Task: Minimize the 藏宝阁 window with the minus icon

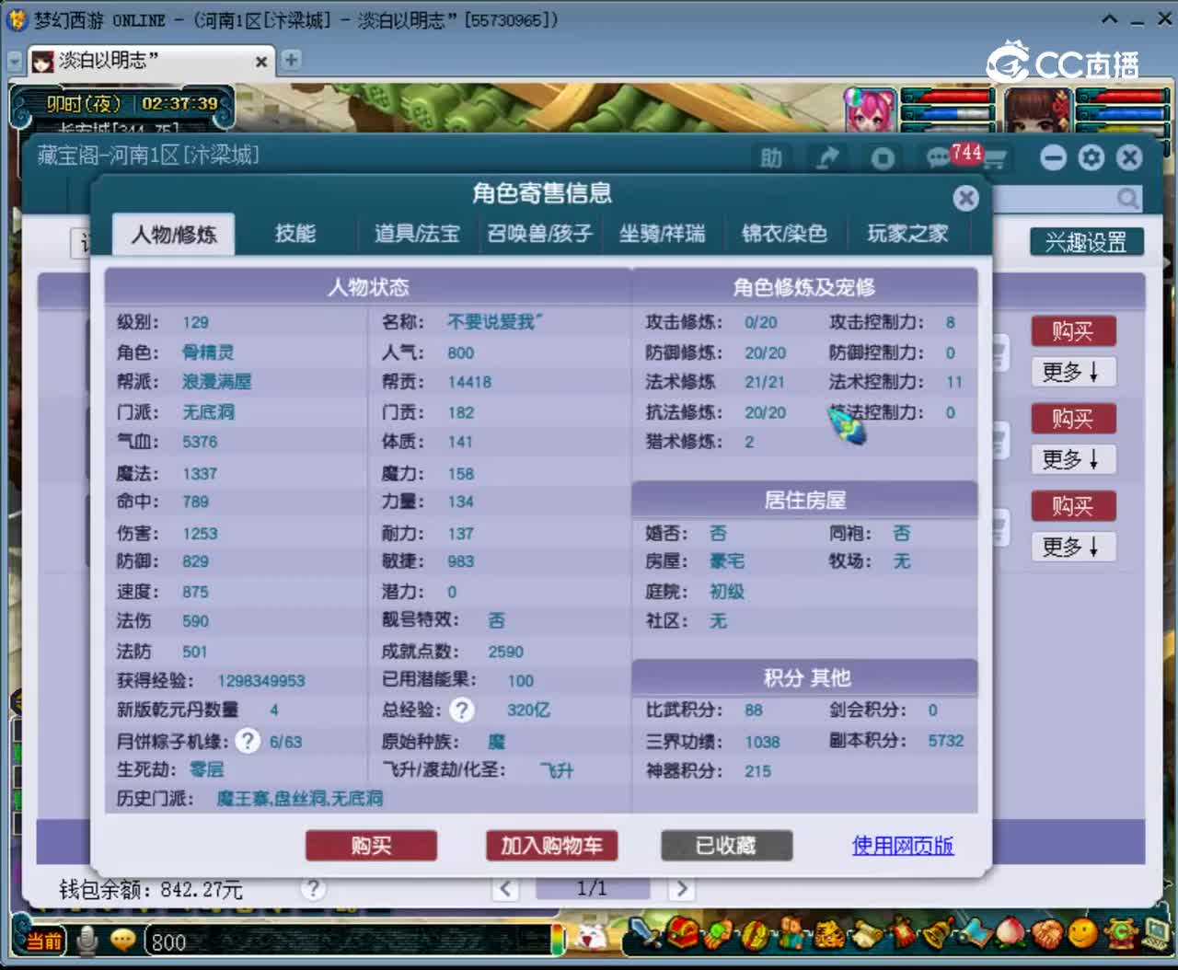Action: click(x=1053, y=157)
